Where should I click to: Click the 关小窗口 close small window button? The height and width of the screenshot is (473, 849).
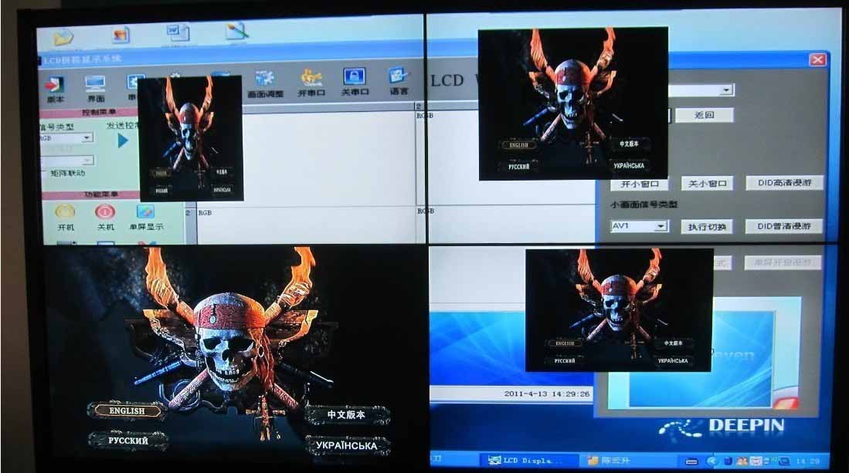pos(706,184)
